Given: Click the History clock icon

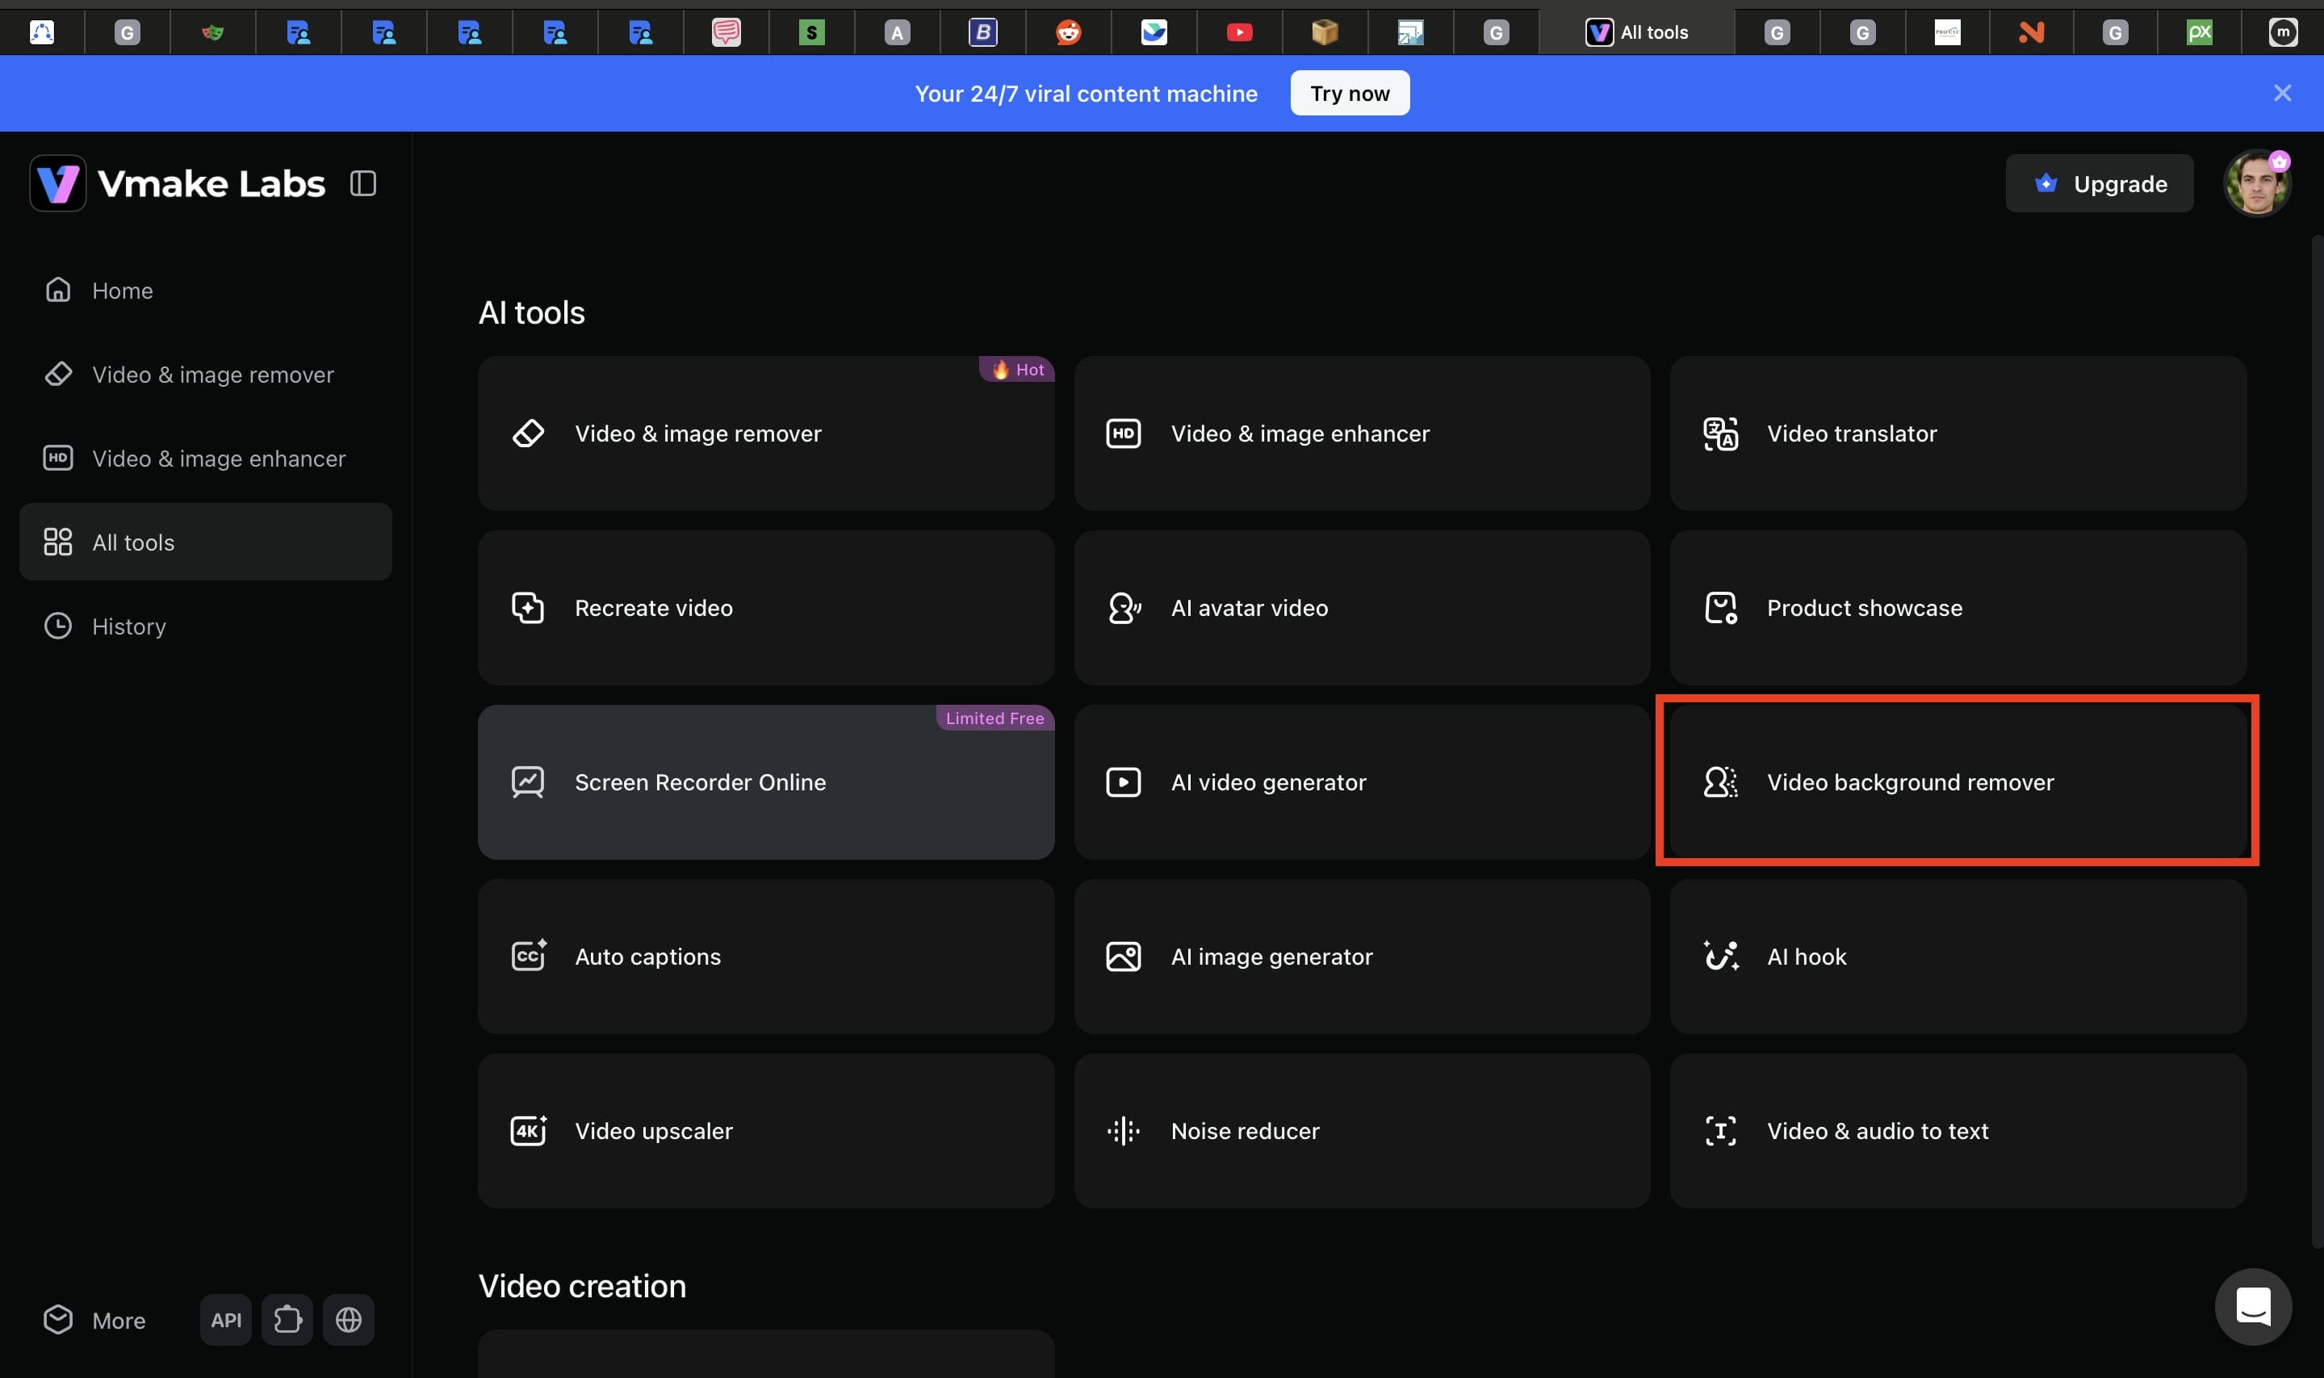Looking at the screenshot, I should (x=57, y=626).
